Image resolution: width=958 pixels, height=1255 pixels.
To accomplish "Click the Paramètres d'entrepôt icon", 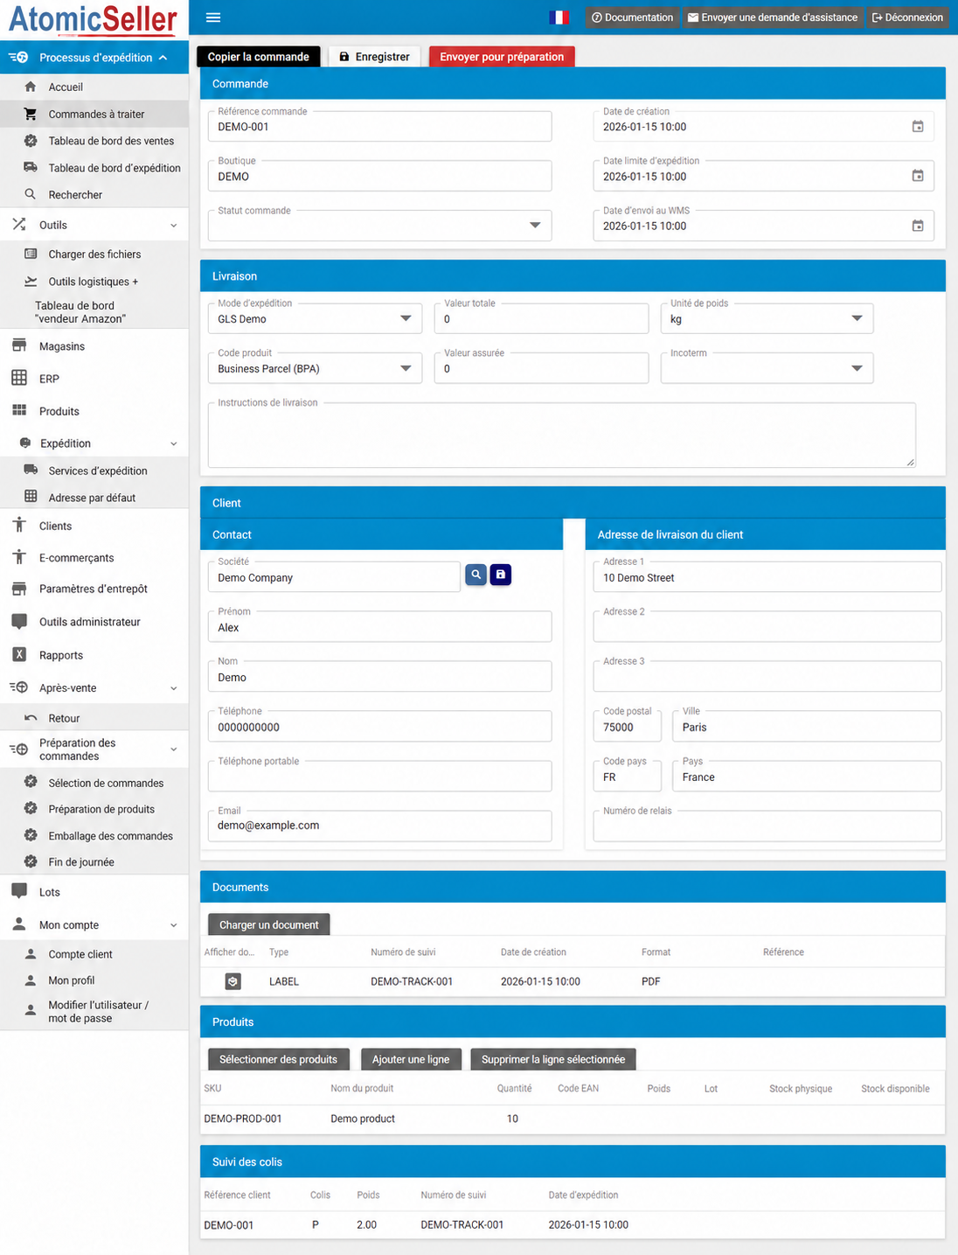I will [19, 589].
